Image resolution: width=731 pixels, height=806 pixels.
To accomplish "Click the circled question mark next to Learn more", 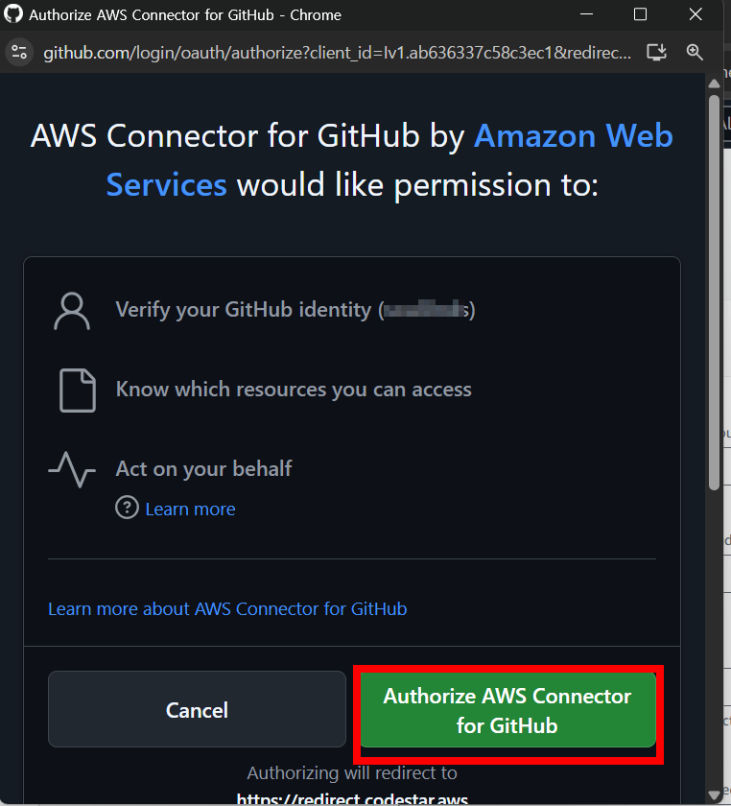I will pyautogui.click(x=126, y=509).
